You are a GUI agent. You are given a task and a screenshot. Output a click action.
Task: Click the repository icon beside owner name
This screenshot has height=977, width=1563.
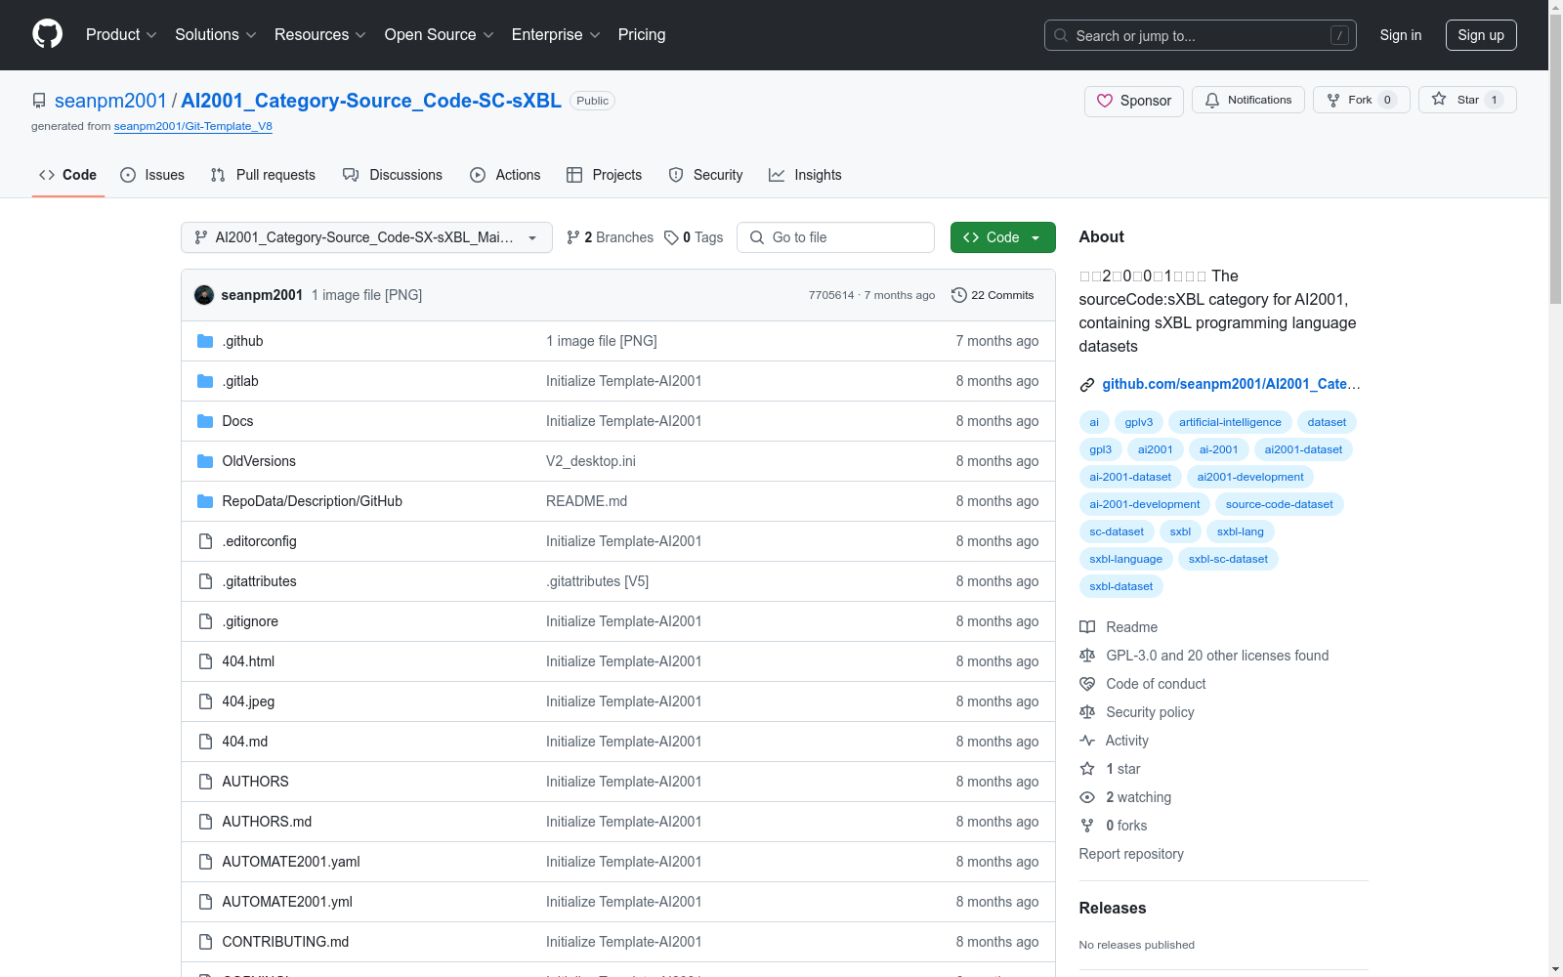[x=39, y=101]
